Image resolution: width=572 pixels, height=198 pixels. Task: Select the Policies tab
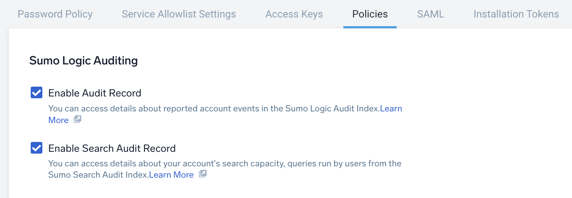[x=370, y=14]
